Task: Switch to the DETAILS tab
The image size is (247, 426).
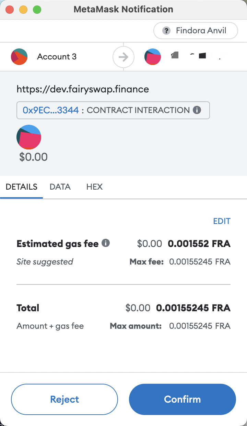Action: 22,187
